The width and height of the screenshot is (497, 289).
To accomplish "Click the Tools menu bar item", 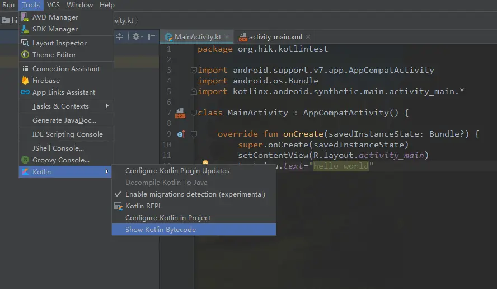I will point(30,5).
